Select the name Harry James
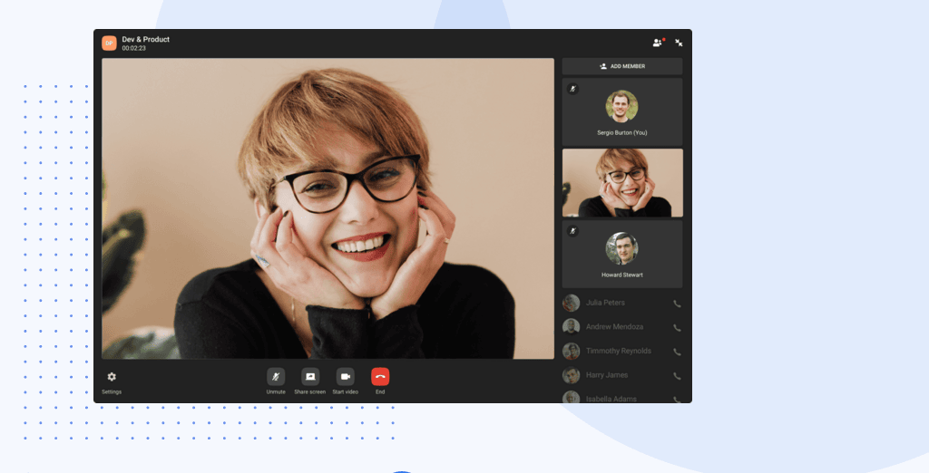This screenshot has width=929, height=473. [x=607, y=375]
